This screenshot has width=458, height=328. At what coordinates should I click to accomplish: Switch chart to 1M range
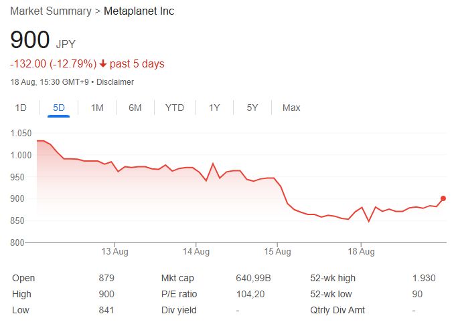97,108
